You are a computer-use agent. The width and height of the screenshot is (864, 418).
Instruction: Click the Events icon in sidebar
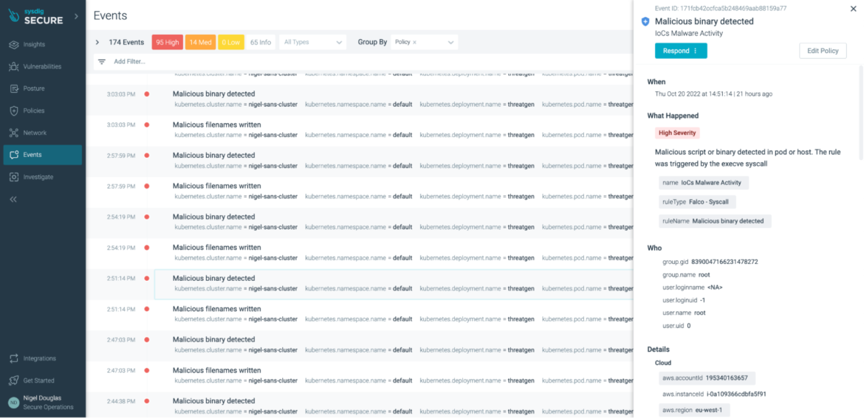coord(14,155)
